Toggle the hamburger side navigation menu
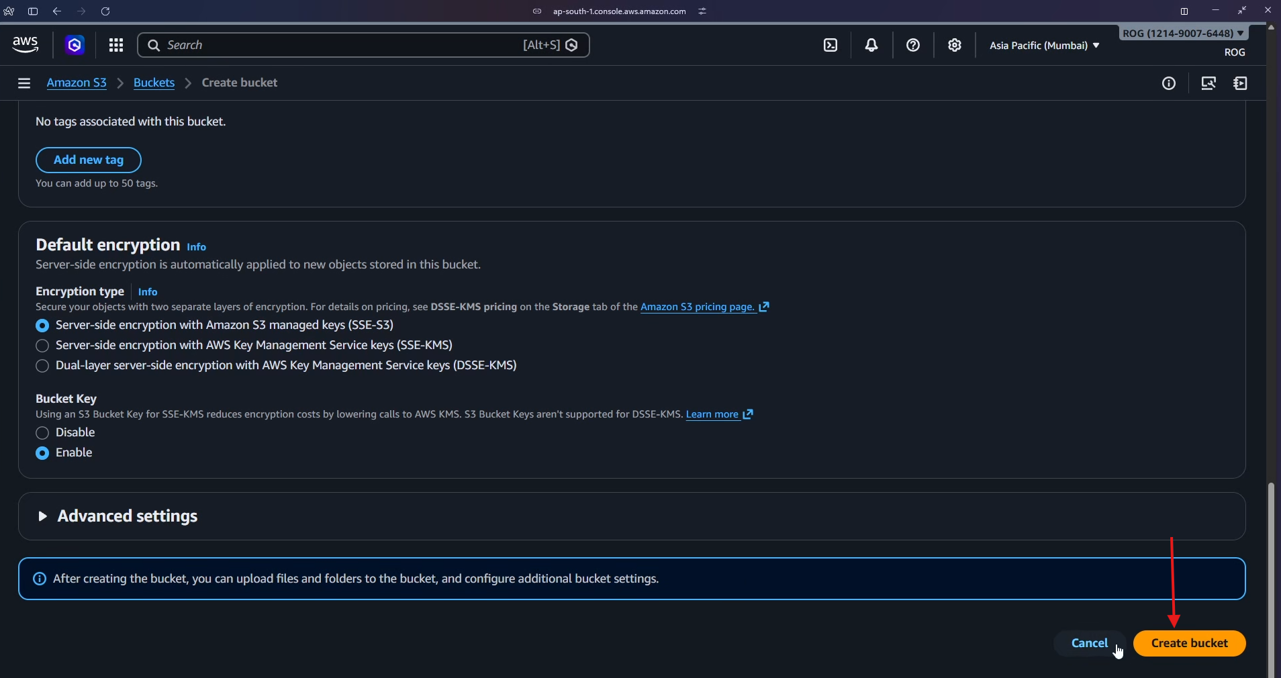Screen dimensions: 1281x678 24,83
